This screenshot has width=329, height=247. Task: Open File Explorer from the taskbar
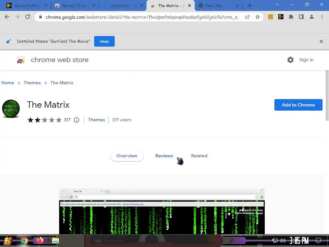click(x=55, y=241)
